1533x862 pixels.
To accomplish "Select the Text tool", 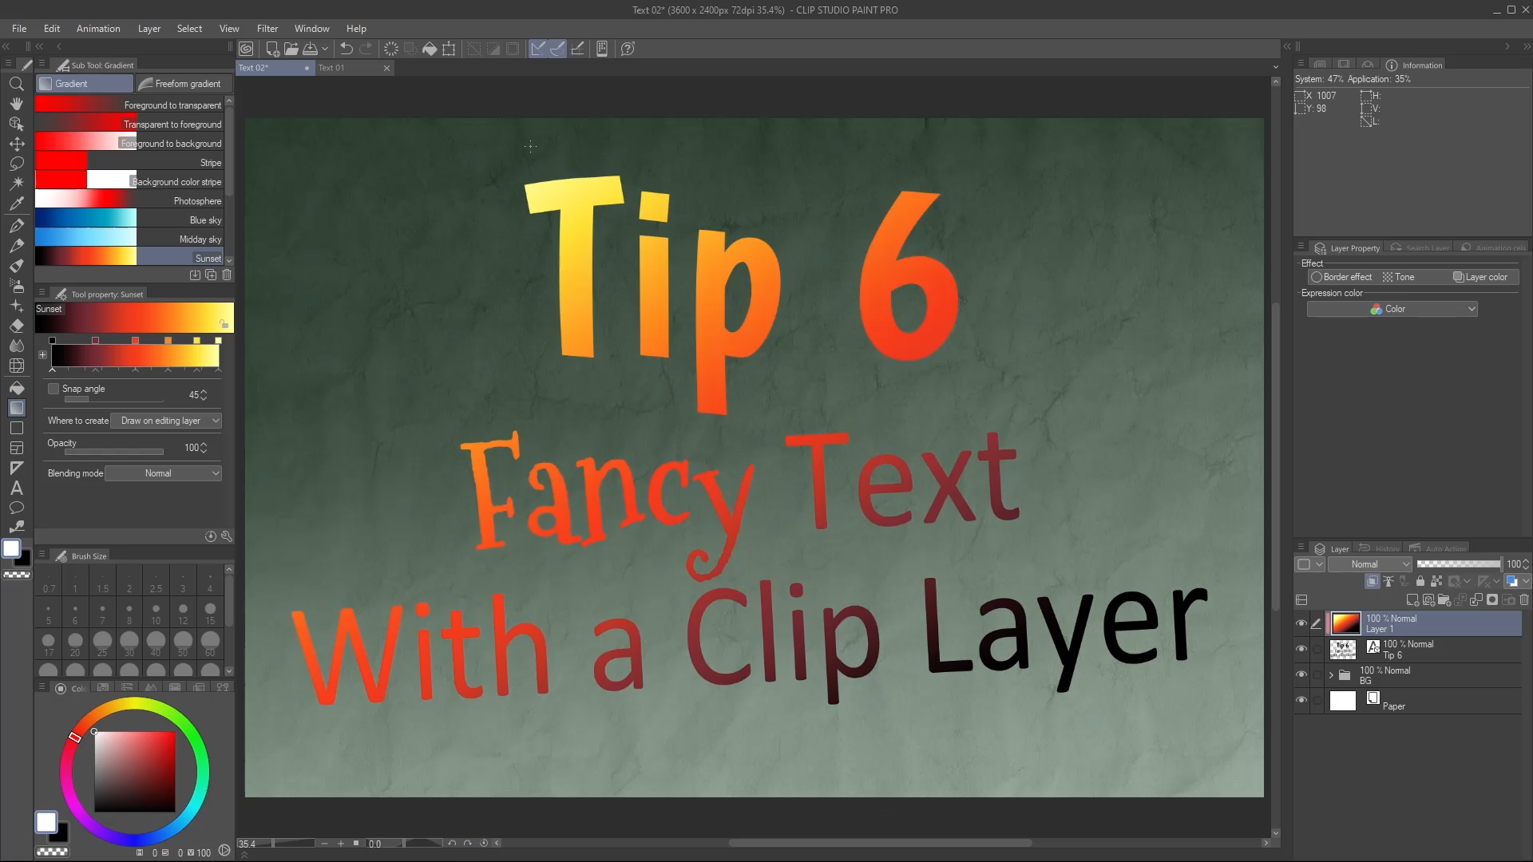I will (x=16, y=488).
